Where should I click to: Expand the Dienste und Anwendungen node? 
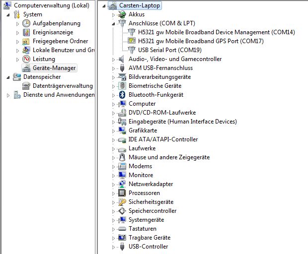point(8,95)
